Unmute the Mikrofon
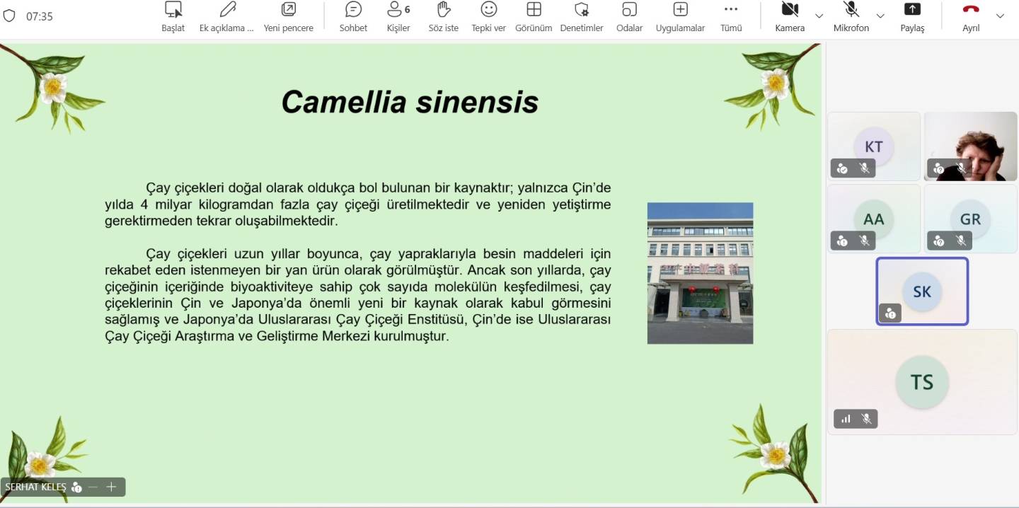Image resolution: width=1019 pixels, height=508 pixels. tap(851, 17)
